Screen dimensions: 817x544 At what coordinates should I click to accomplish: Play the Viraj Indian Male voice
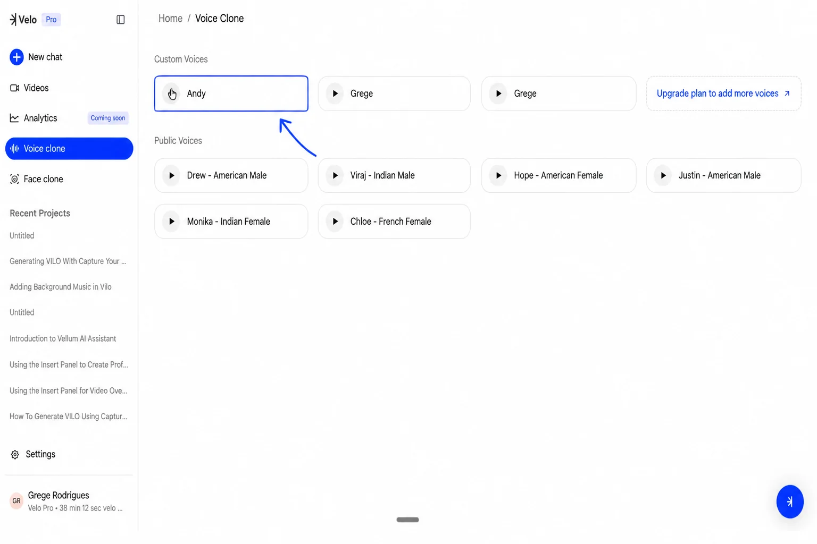(x=335, y=175)
